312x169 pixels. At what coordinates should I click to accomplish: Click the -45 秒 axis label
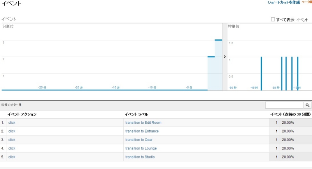point(254,87)
